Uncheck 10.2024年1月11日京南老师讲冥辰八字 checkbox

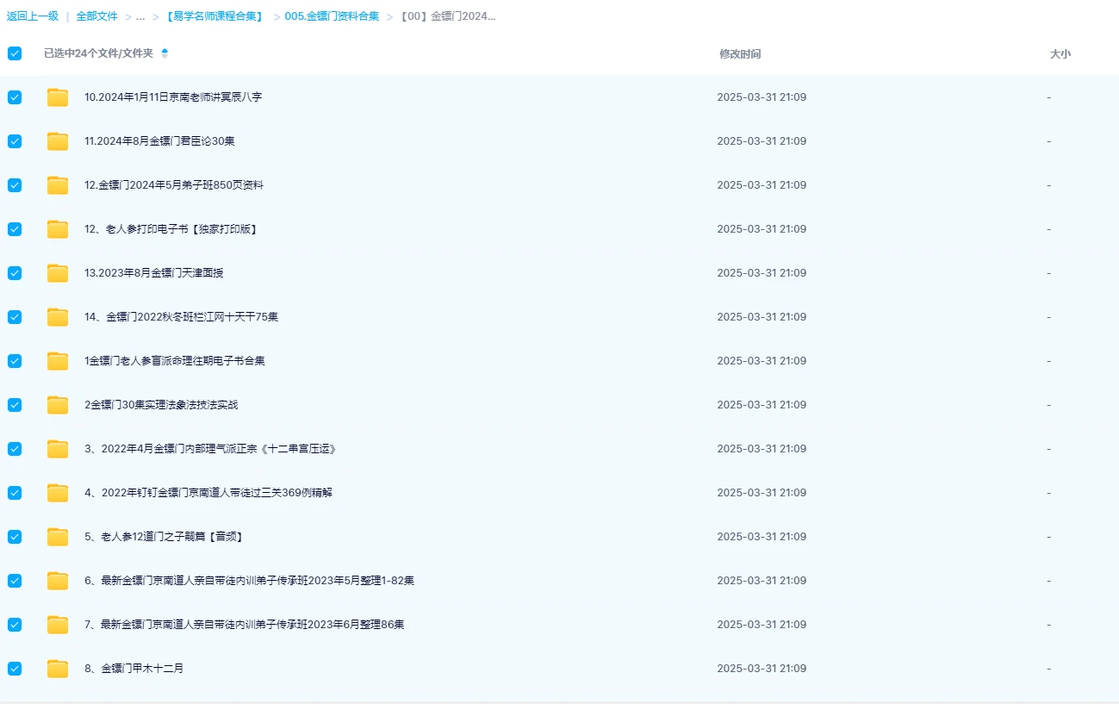coord(15,97)
